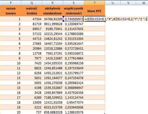Select cell with value 0,231799177
Viewport: 148px width, 114px height.
coord(73,73)
